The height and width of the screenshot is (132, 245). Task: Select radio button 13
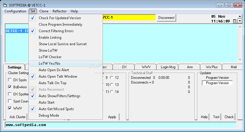111,85
